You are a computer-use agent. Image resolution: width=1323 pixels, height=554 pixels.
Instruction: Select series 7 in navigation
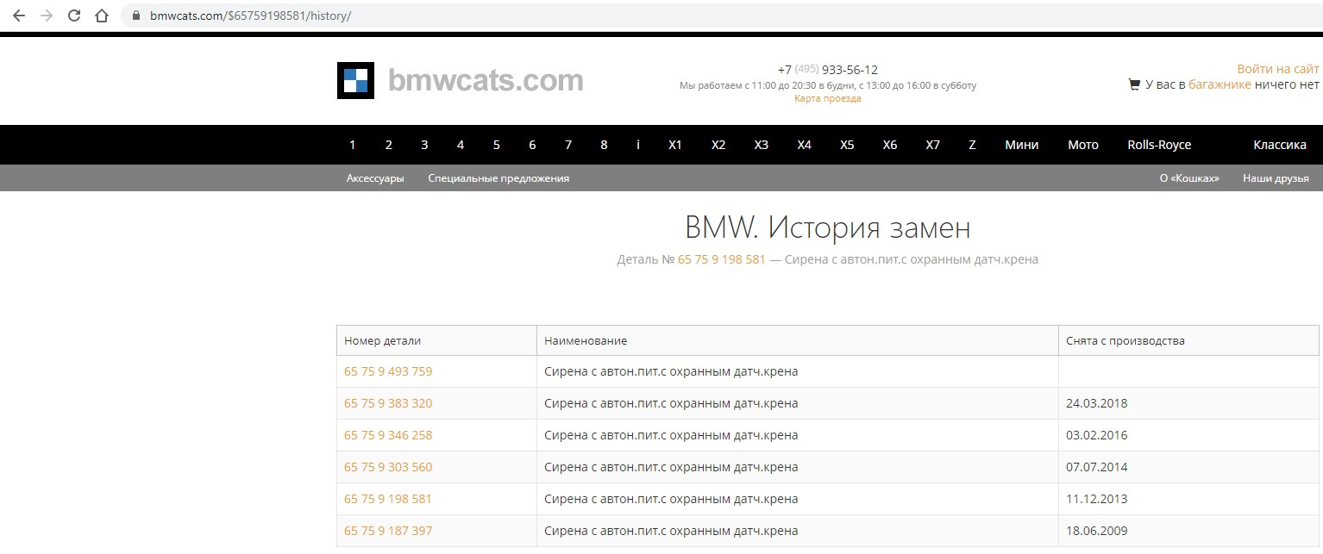[568, 145]
